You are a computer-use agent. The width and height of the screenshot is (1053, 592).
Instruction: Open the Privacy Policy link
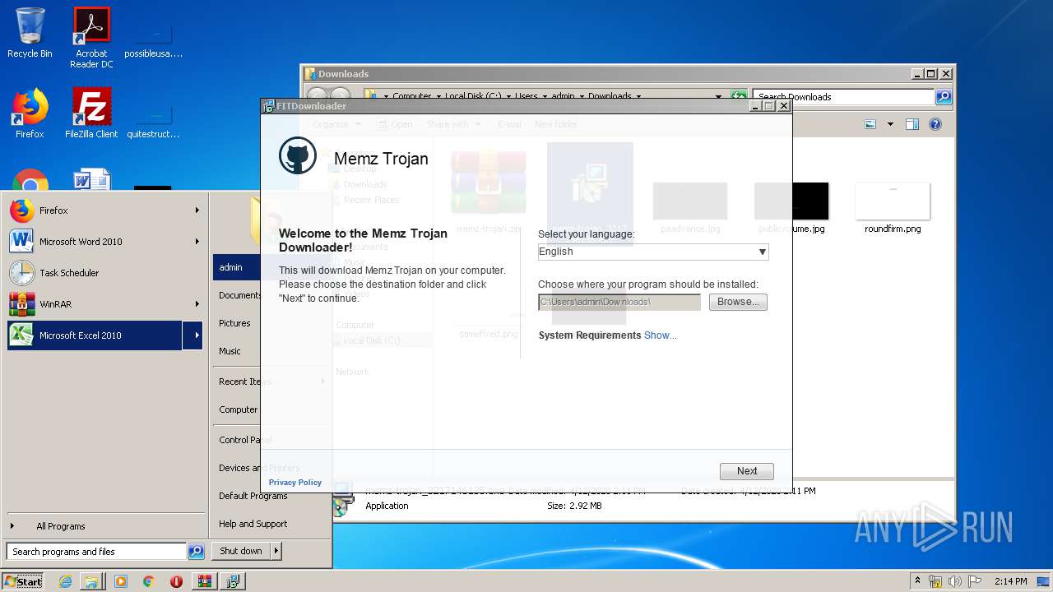[x=295, y=483]
